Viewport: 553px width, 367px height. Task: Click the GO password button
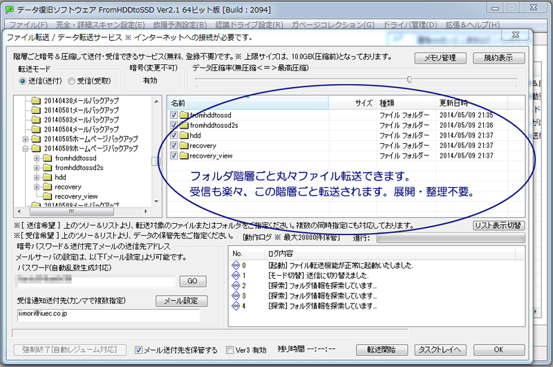193,281
